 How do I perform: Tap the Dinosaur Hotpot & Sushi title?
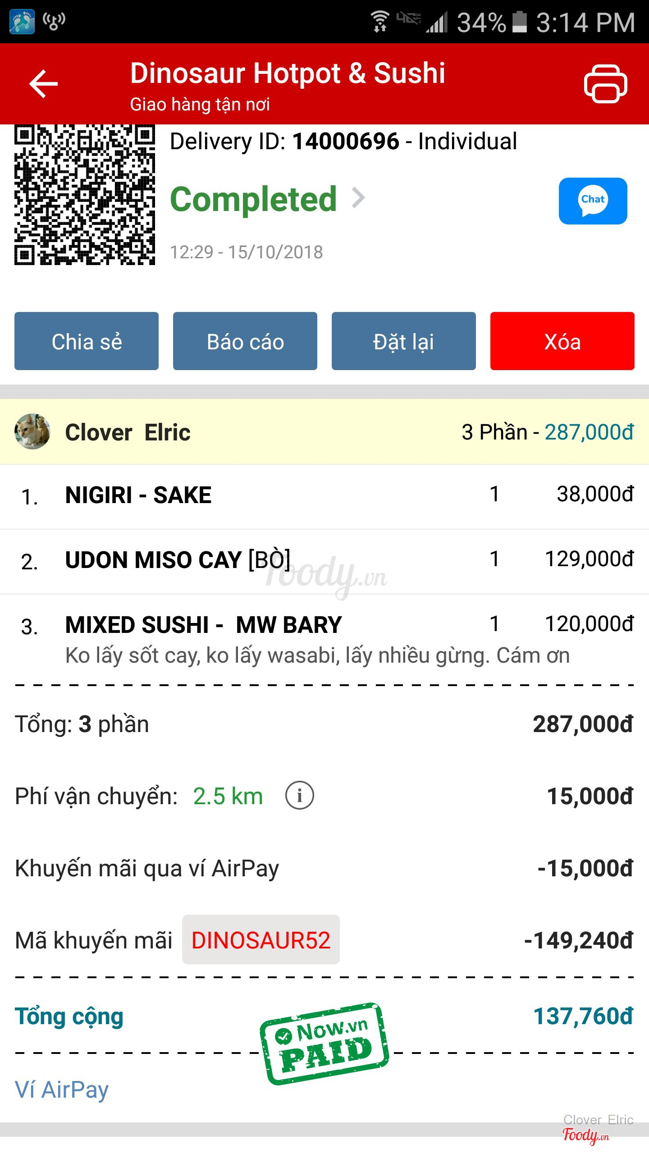pyautogui.click(x=288, y=73)
